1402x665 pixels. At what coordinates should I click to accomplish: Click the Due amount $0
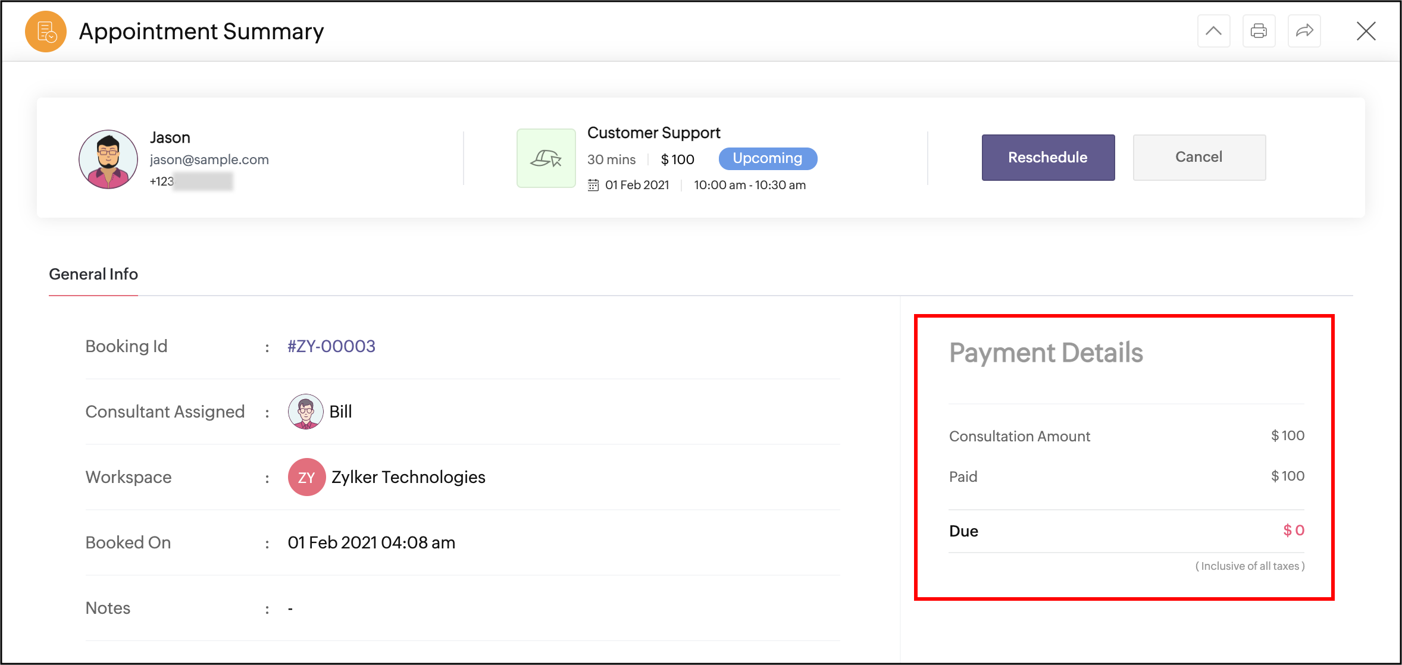(1293, 531)
